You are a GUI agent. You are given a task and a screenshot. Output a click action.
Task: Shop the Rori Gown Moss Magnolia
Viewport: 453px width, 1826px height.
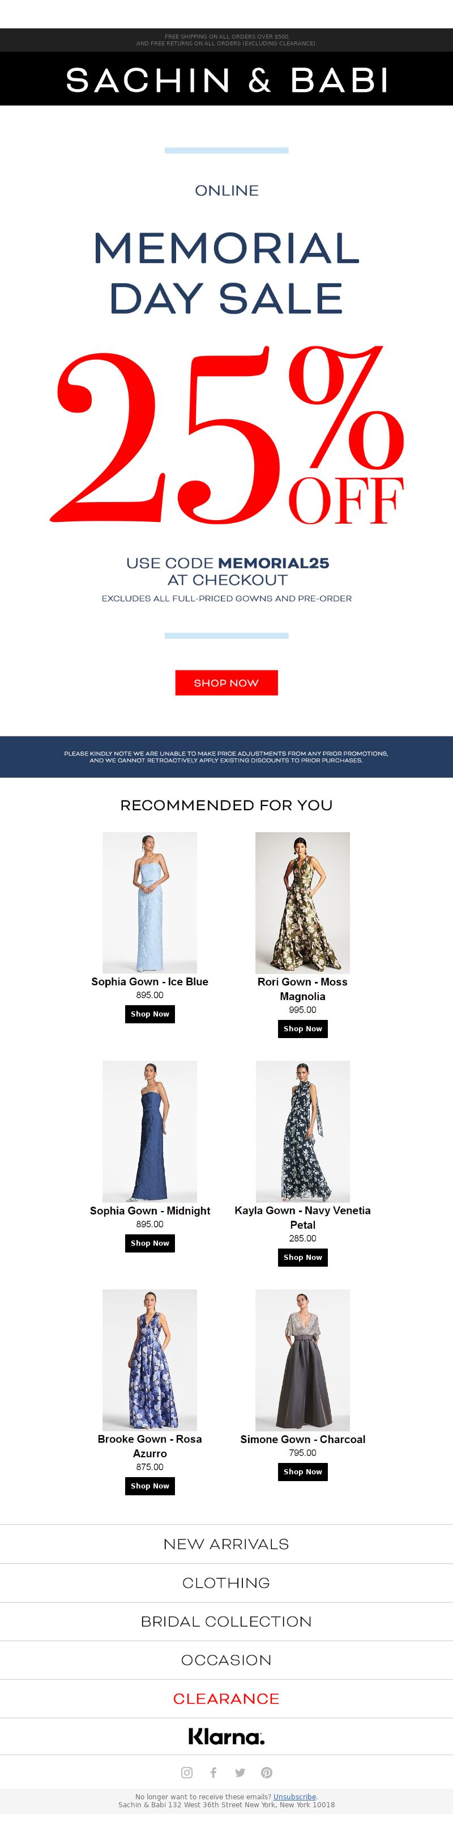[303, 1028]
